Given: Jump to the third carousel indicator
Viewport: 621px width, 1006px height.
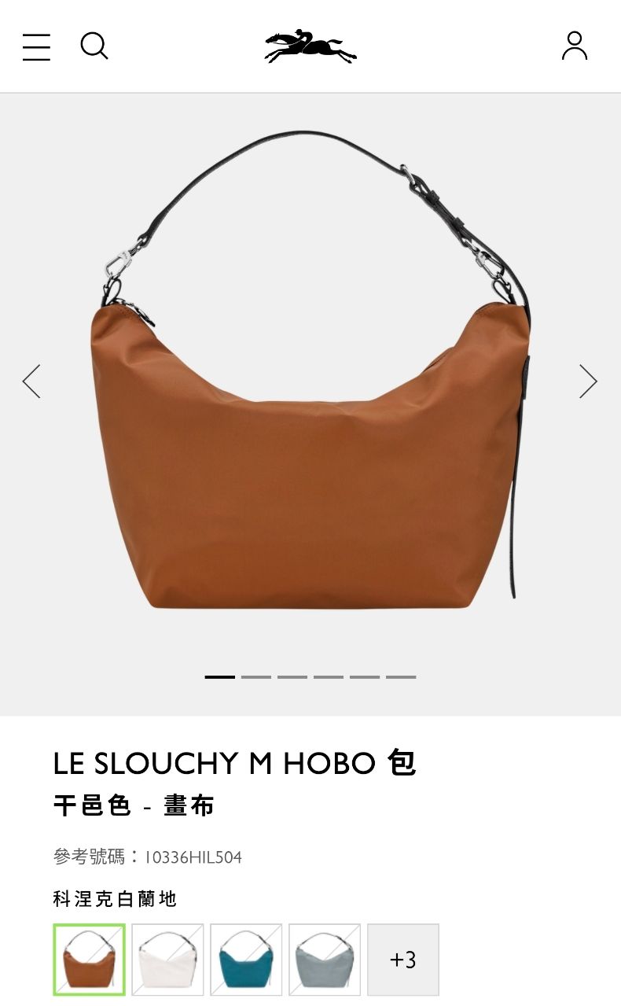Looking at the screenshot, I should pyautogui.click(x=292, y=676).
